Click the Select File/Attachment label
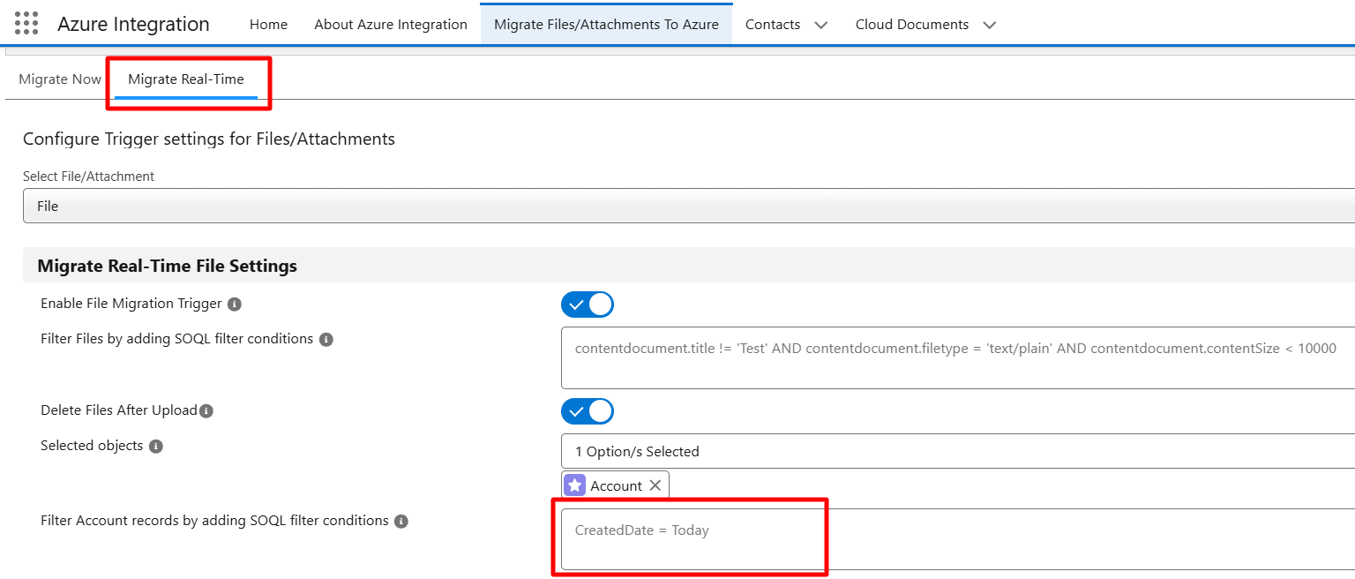Image resolution: width=1355 pixels, height=579 pixels. pos(88,177)
